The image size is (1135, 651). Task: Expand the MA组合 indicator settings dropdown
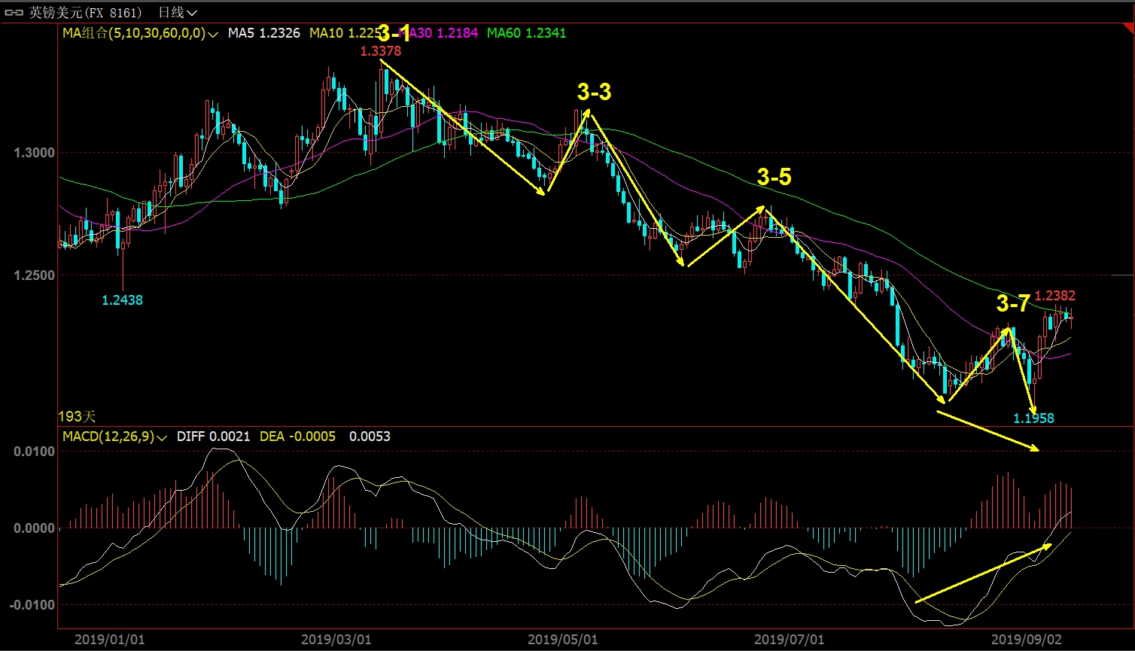click(x=213, y=34)
